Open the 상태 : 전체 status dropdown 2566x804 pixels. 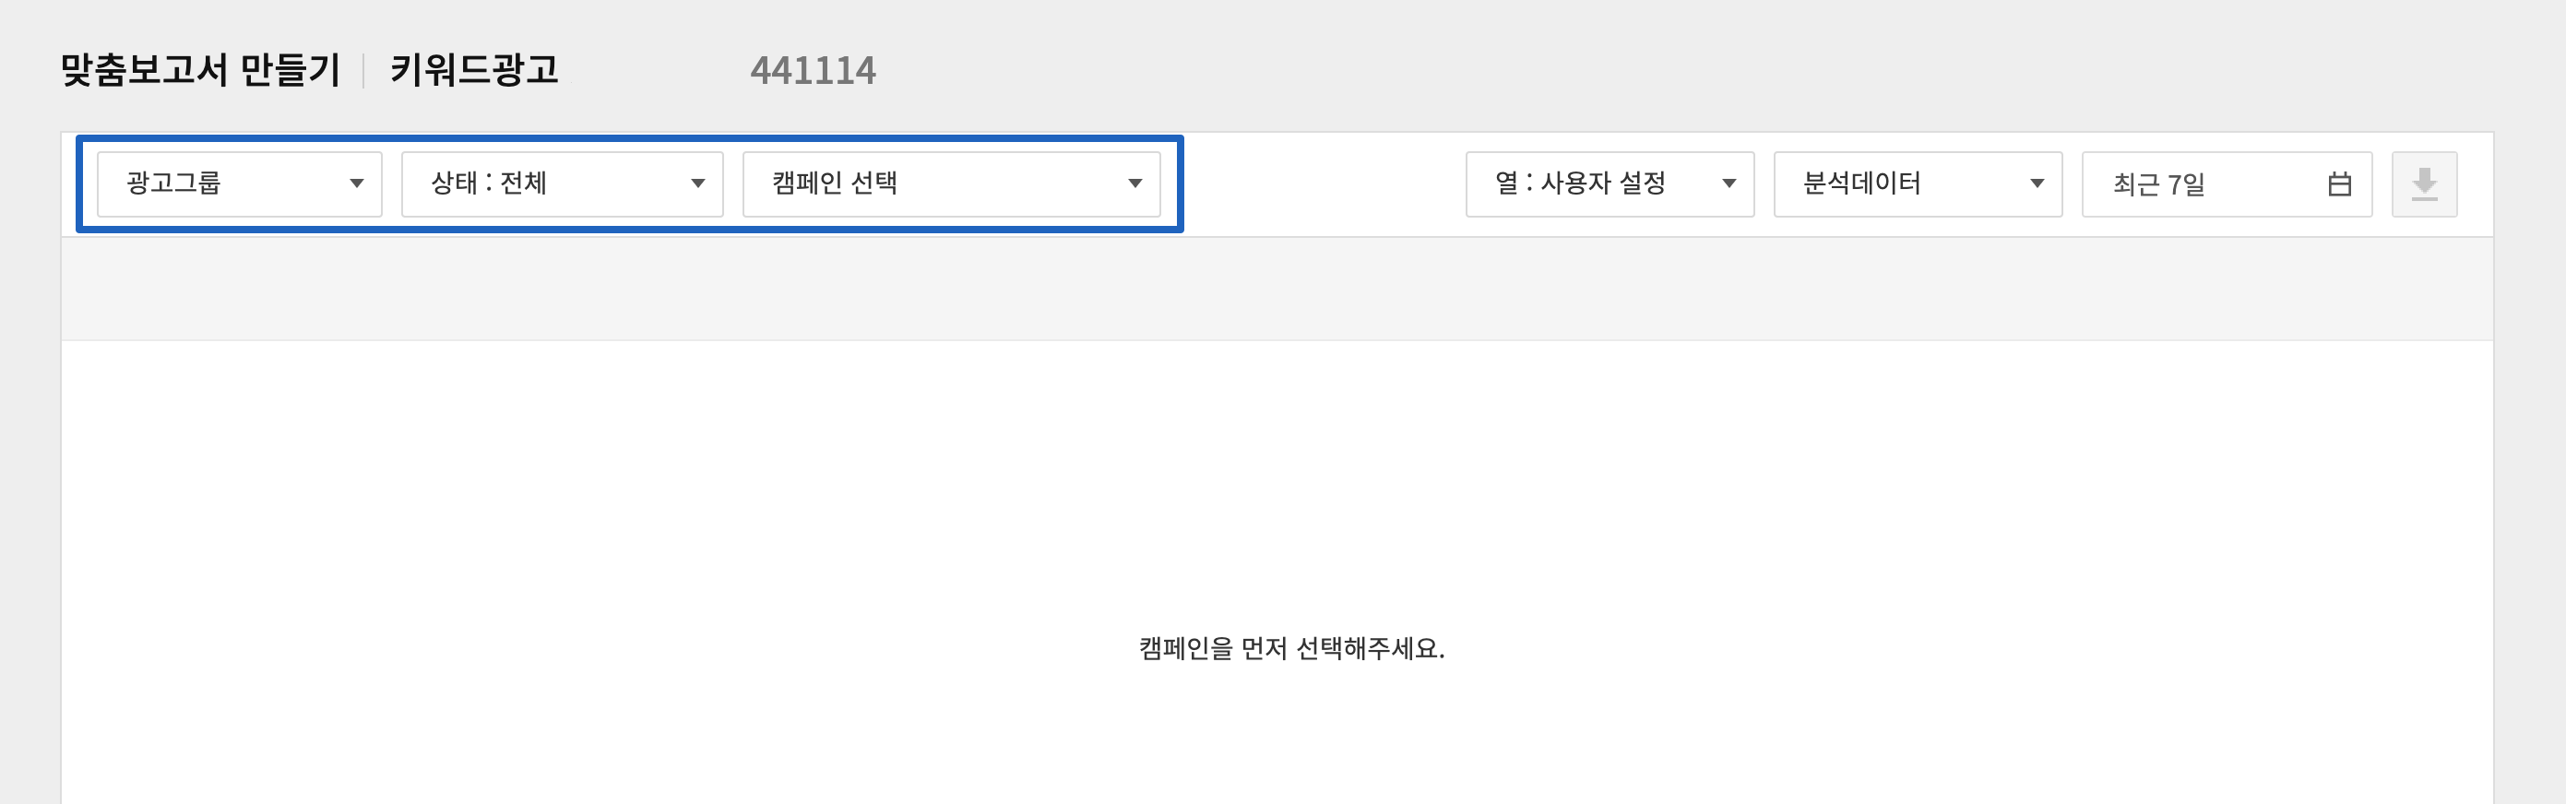point(562,184)
